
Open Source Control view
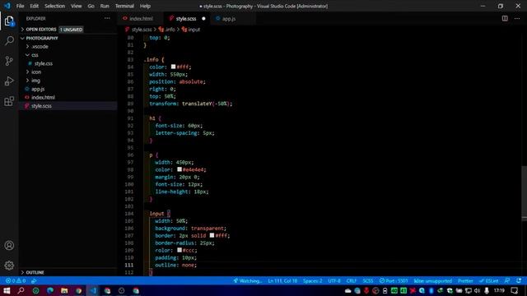coord(9,61)
